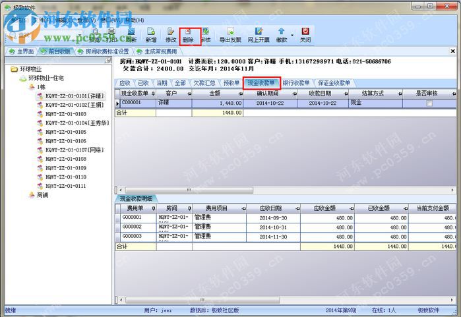This screenshot has width=461, height=317.
Task: Click the pin icon on 费用项目 column header
Action: [243, 209]
